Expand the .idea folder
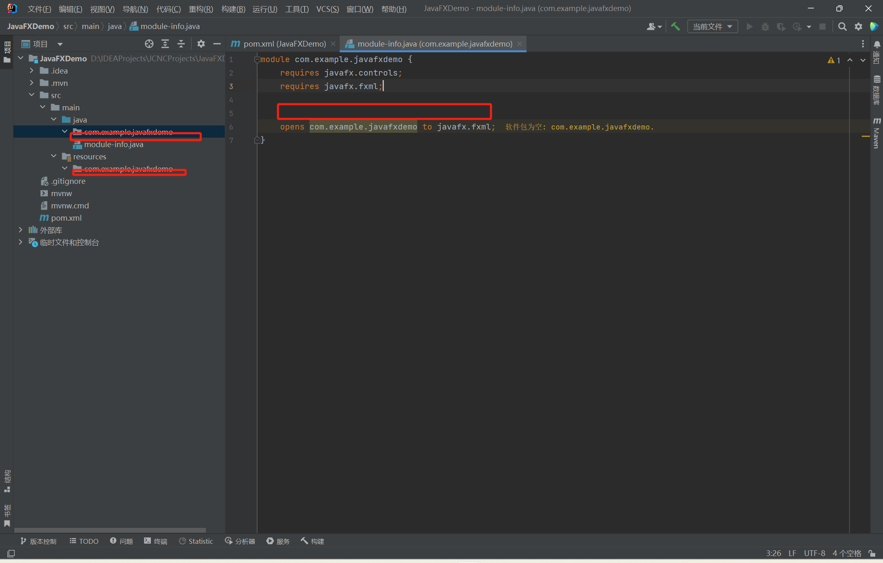 click(31, 71)
